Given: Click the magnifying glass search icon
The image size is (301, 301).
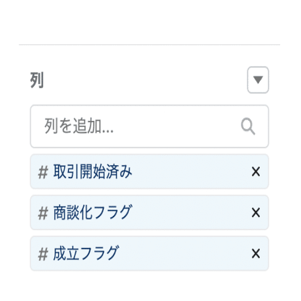Looking at the screenshot, I should 248,126.
